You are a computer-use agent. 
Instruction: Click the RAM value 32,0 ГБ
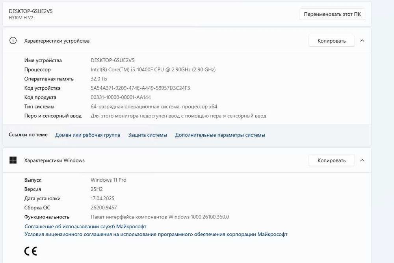[99, 79]
